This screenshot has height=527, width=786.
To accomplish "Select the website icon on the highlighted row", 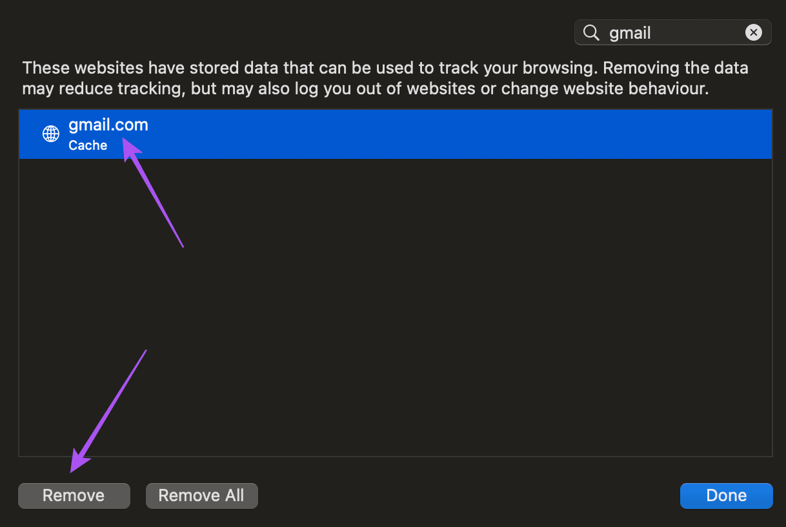I will (50, 134).
